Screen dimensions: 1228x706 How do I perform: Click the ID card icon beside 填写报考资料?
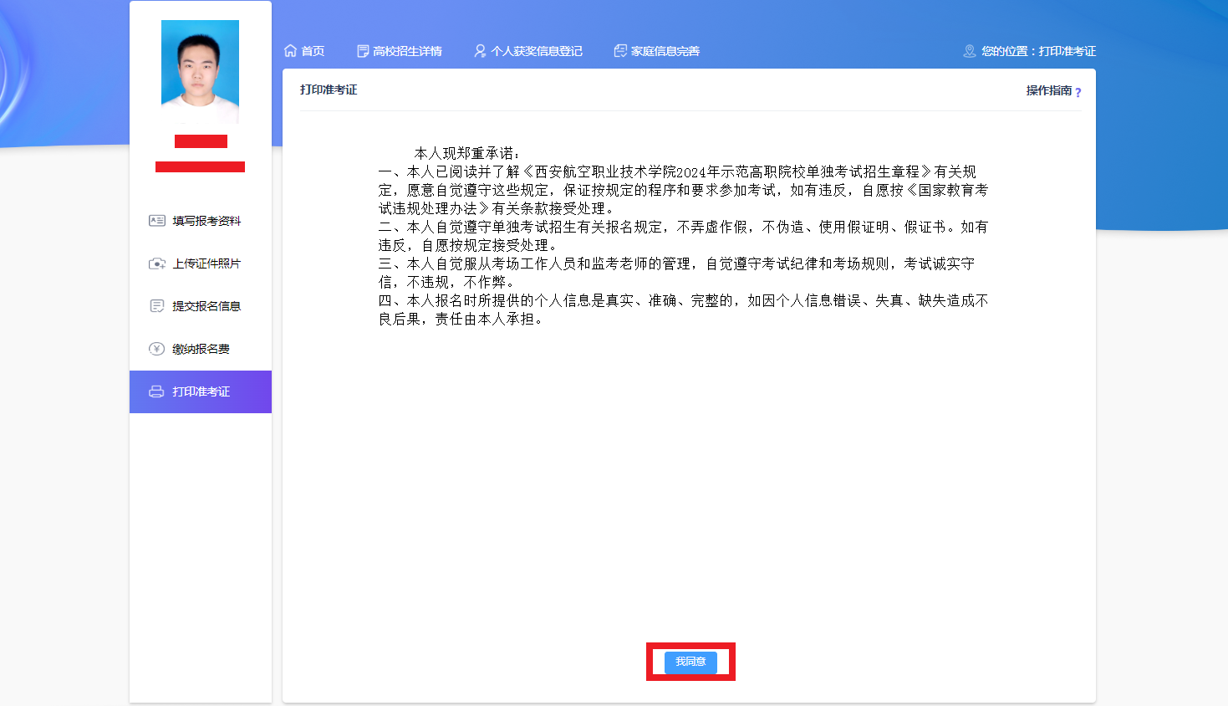pyautogui.click(x=156, y=221)
